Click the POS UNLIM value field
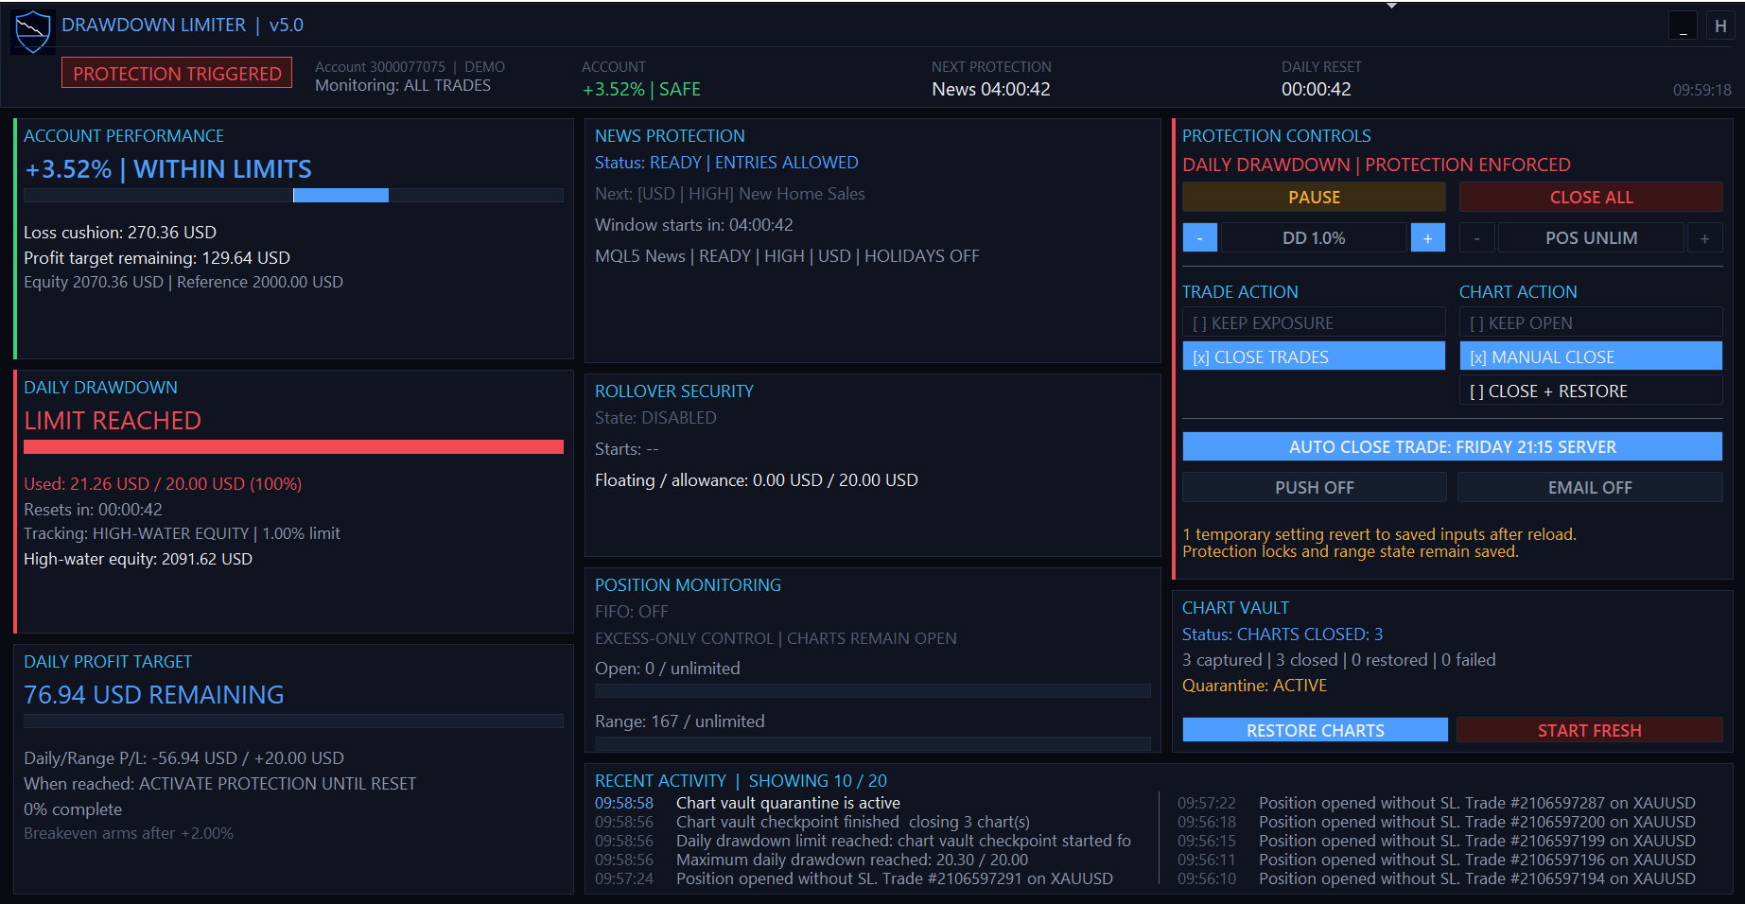This screenshot has height=904, width=1745. pos(1592,238)
